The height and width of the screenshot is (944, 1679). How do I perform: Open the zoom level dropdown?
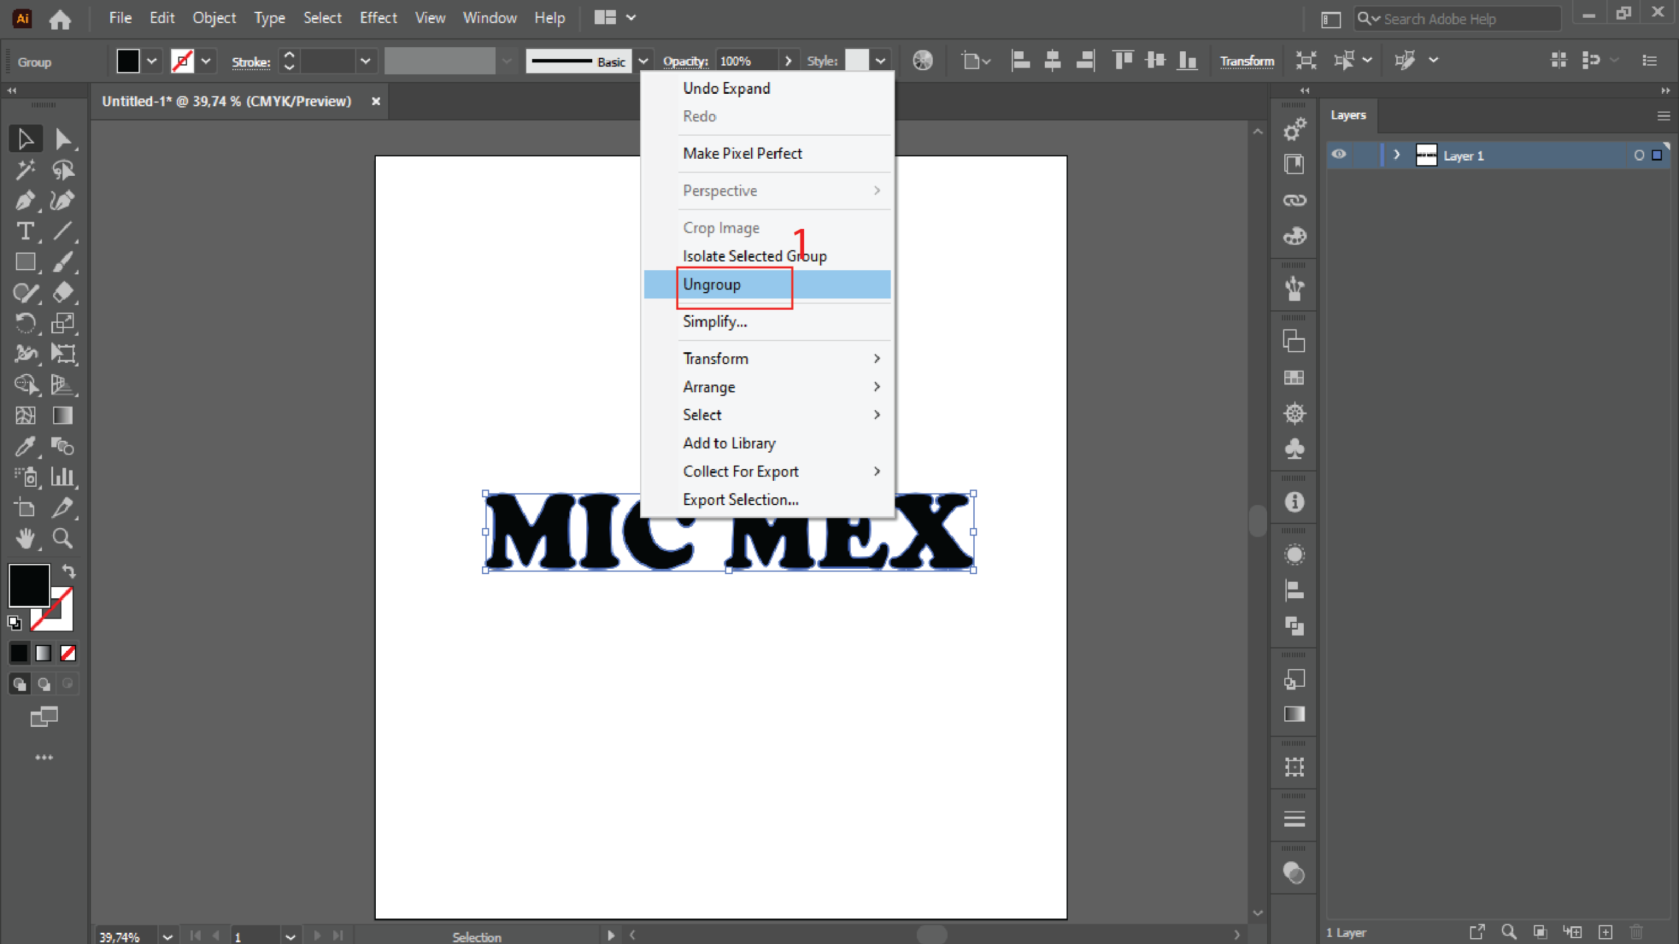[x=168, y=936]
